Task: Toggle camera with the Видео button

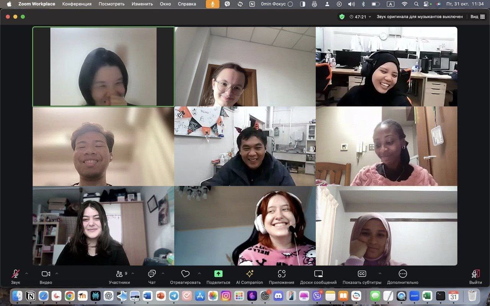Action: coord(46,274)
